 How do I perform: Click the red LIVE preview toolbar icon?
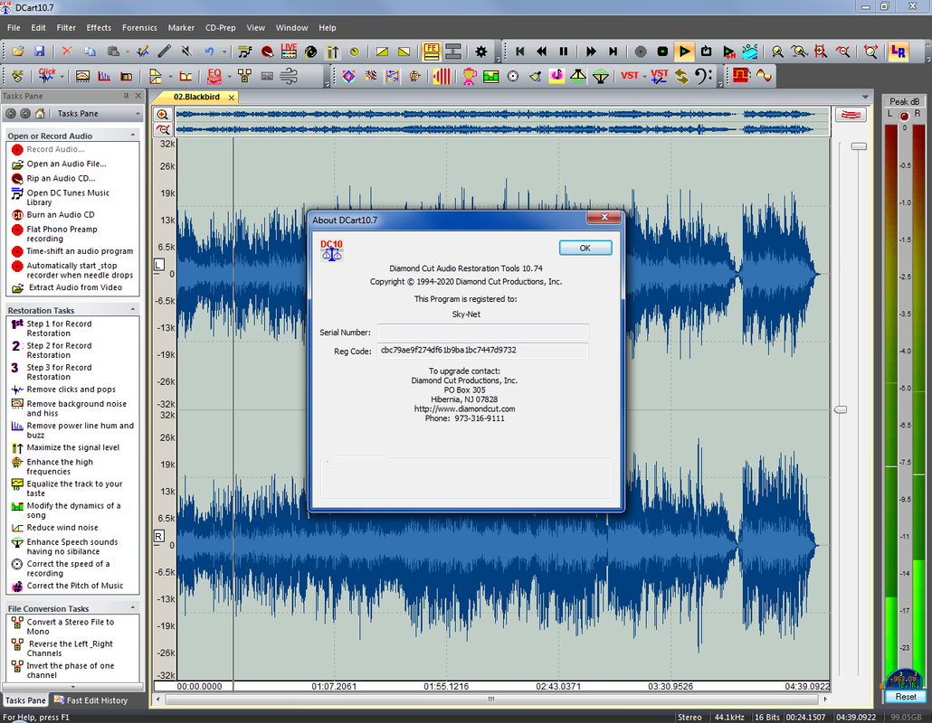(x=289, y=52)
